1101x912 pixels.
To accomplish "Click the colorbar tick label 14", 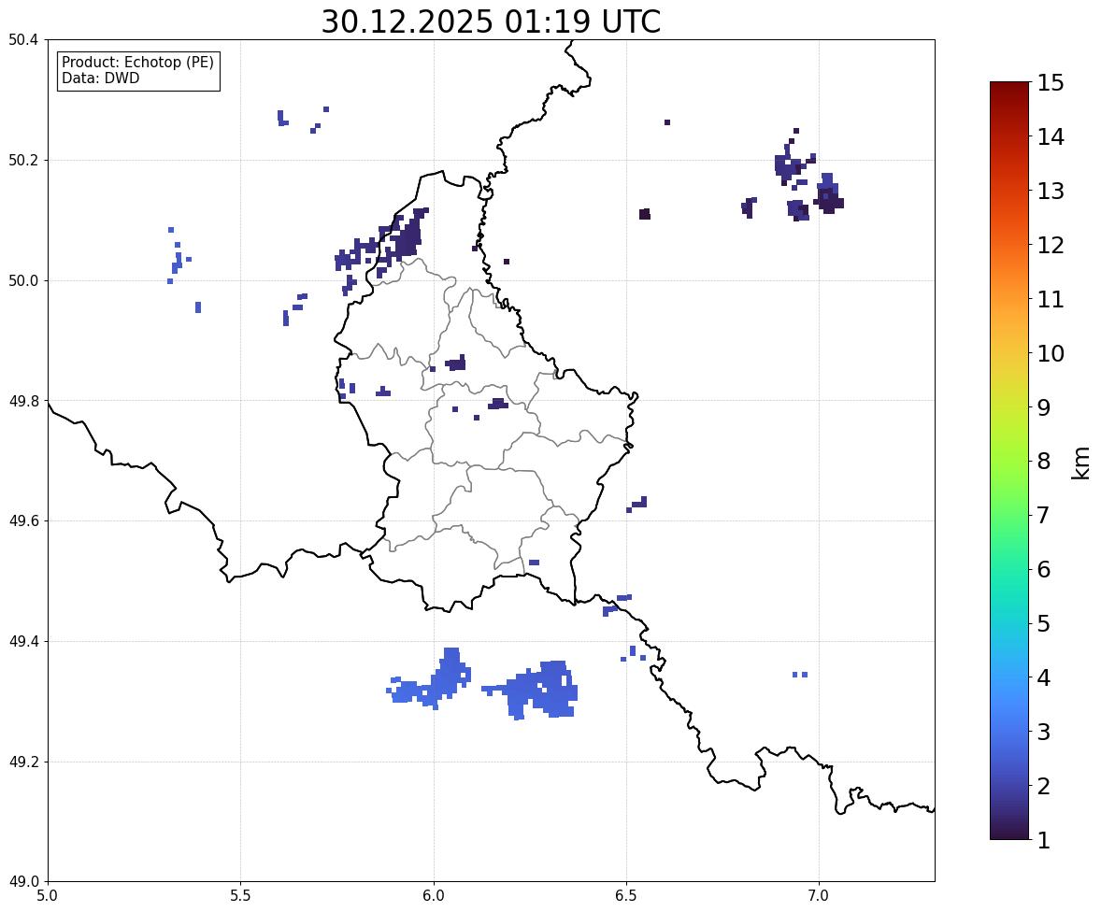I will coord(1051,137).
